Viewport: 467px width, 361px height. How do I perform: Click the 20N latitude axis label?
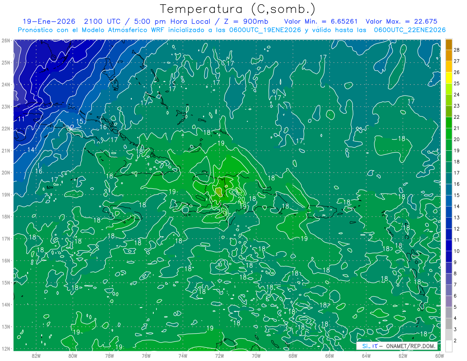click(x=5, y=173)
